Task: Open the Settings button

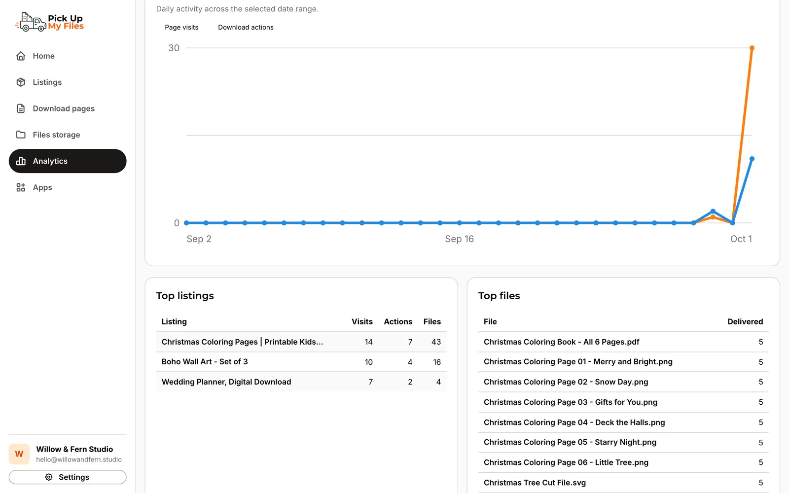Action: [68, 477]
